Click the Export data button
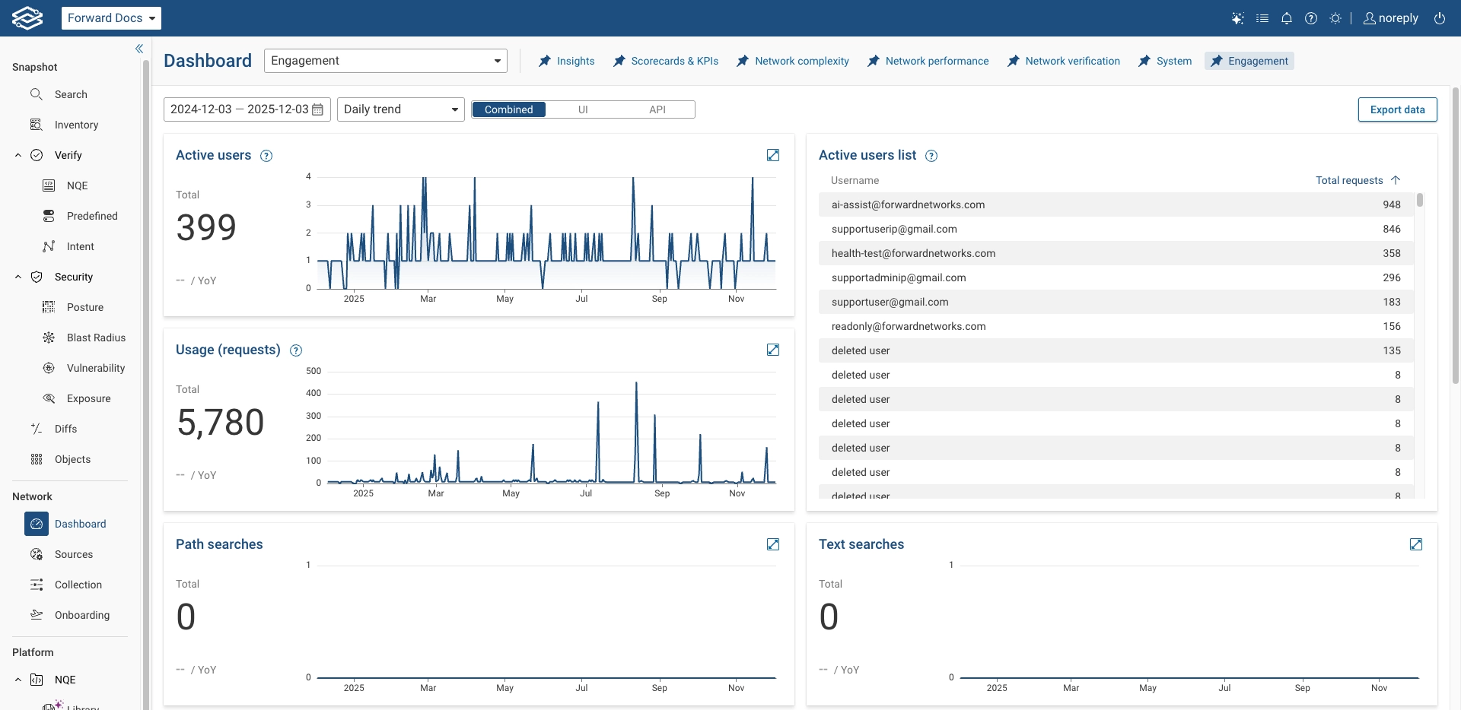Image resolution: width=1461 pixels, height=710 pixels. [x=1397, y=109]
